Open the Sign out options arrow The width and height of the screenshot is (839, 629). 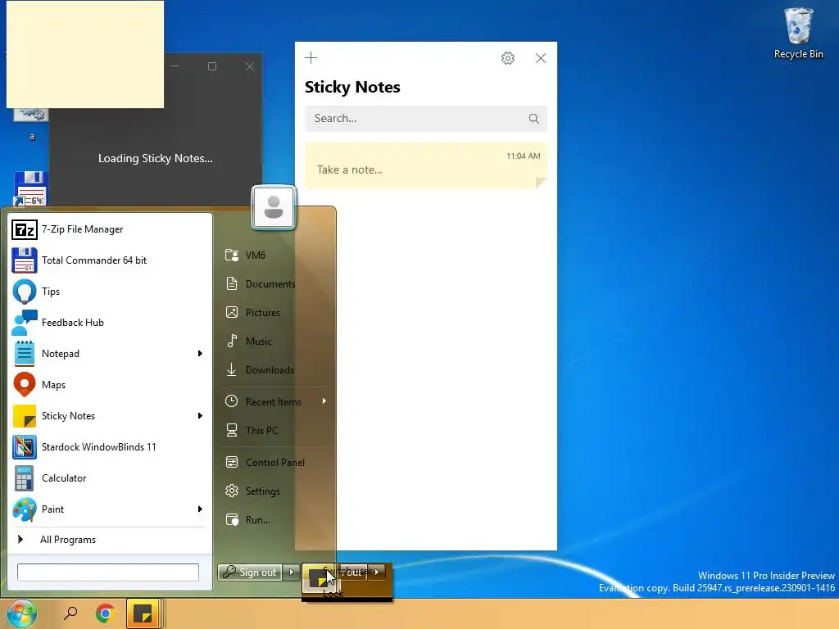(291, 572)
